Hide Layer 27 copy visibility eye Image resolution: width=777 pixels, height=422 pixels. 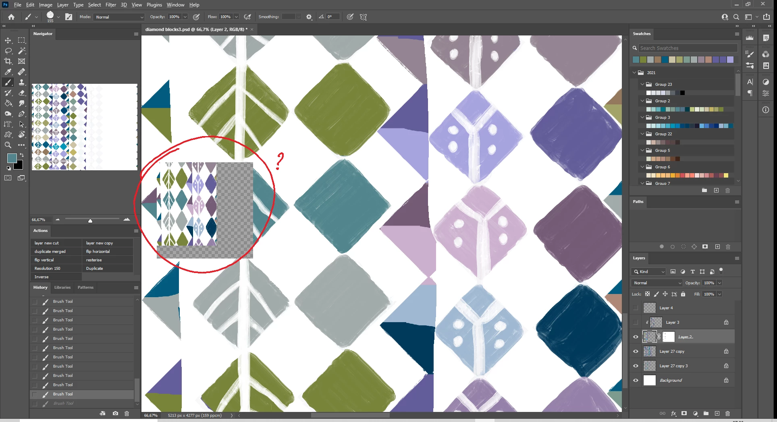(636, 352)
